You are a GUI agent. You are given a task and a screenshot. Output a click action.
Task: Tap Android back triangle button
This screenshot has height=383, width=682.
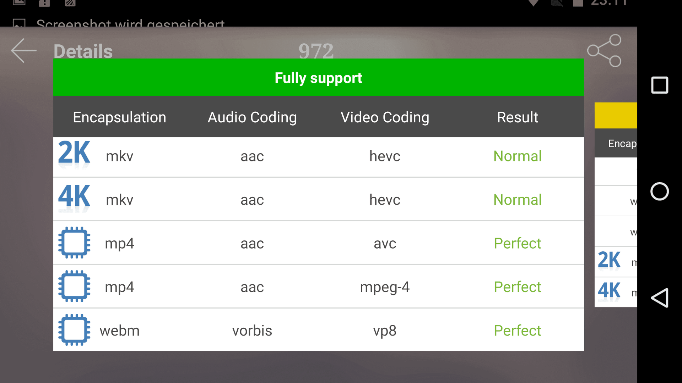coord(660,298)
